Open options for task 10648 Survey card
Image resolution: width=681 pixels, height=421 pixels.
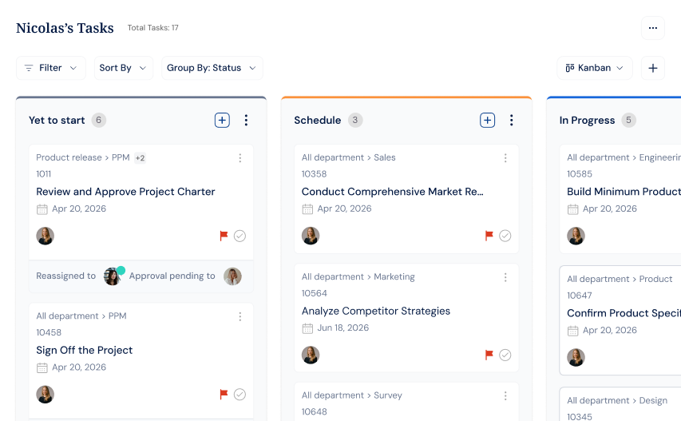(505, 395)
